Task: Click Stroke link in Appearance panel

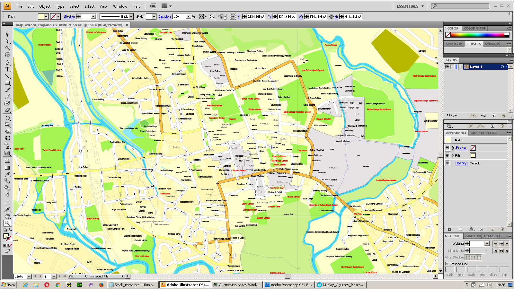Action: pos(461,148)
